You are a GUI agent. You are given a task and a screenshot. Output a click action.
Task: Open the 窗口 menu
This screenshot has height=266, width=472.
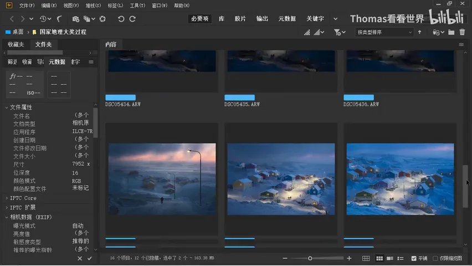159,6
